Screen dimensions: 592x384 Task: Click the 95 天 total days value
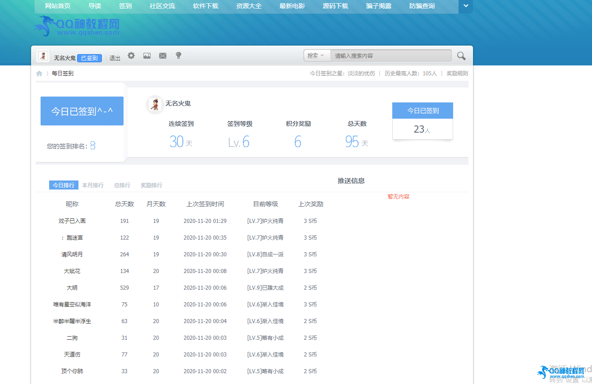[357, 142]
